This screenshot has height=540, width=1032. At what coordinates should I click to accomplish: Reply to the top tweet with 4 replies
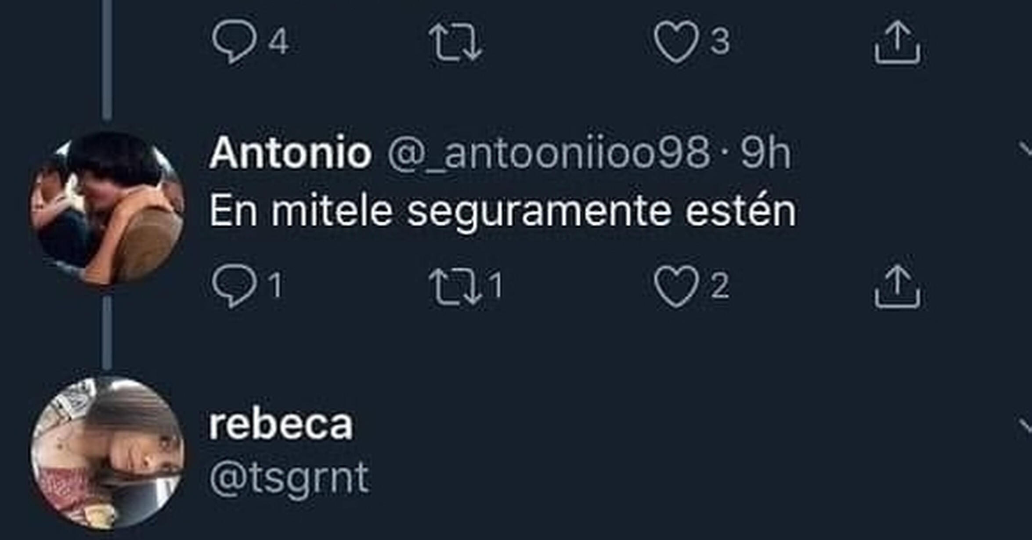tap(235, 41)
